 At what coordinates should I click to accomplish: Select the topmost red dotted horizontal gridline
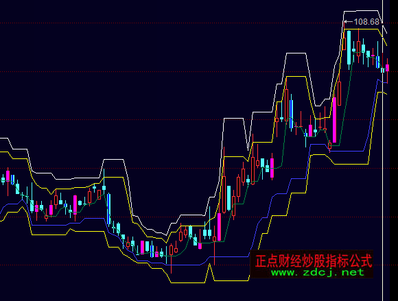tap(199, 23)
